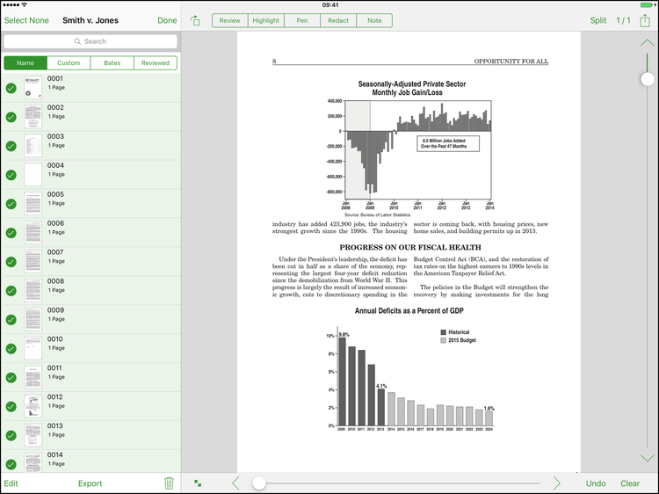The image size is (659, 494).
Task: Tap Export in the bottom bar
Action: (x=90, y=483)
